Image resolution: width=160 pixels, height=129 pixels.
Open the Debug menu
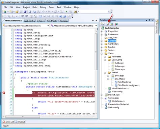43,7
